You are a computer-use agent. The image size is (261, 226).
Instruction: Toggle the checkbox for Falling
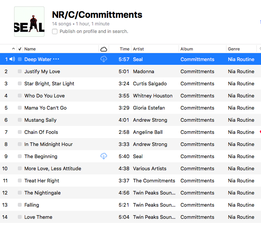point(20,205)
